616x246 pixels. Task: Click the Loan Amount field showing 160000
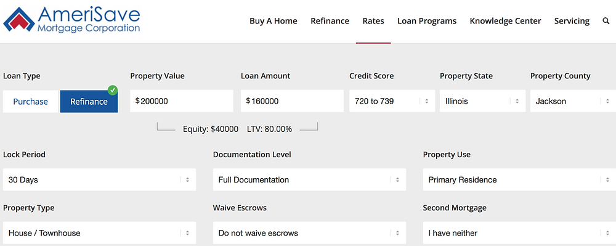pyautogui.click(x=292, y=101)
